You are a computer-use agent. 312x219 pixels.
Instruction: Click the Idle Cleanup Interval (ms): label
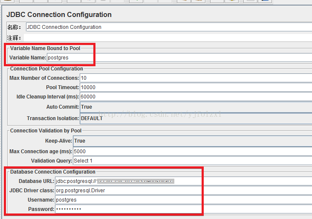coord(48,97)
